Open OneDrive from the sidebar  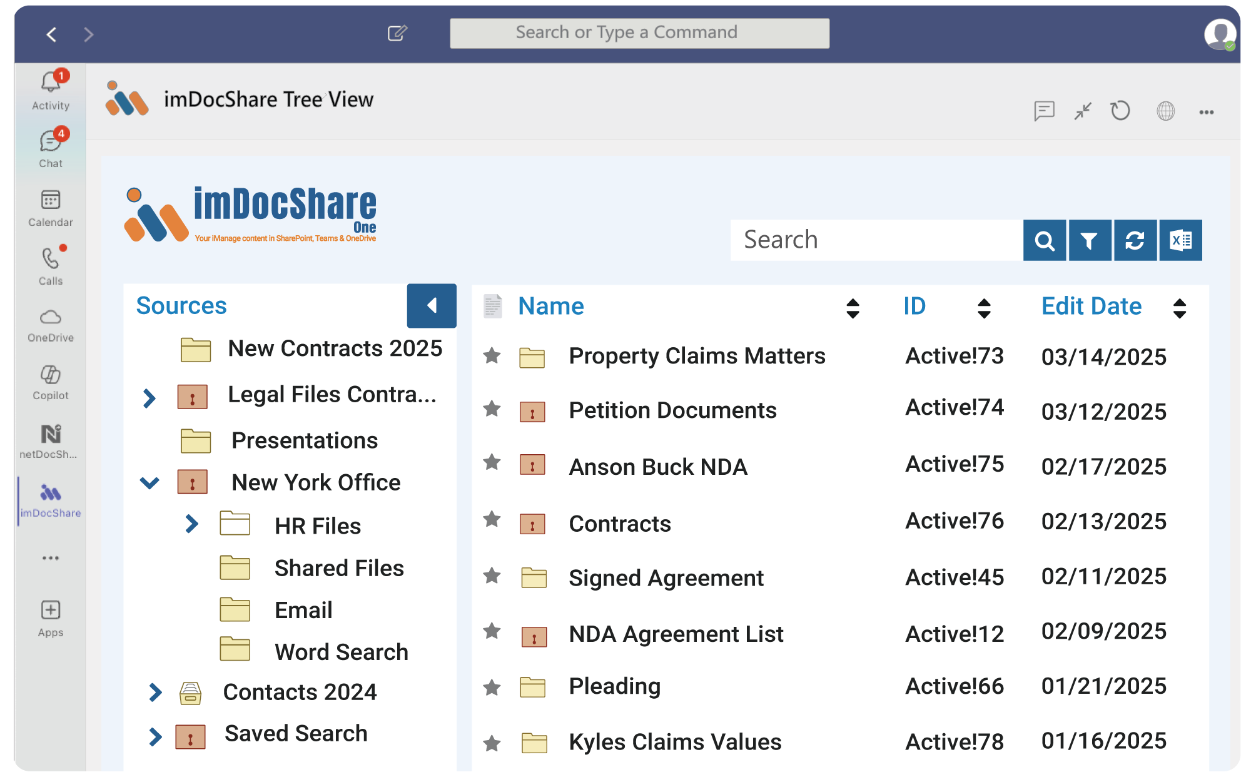pos(51,325)
